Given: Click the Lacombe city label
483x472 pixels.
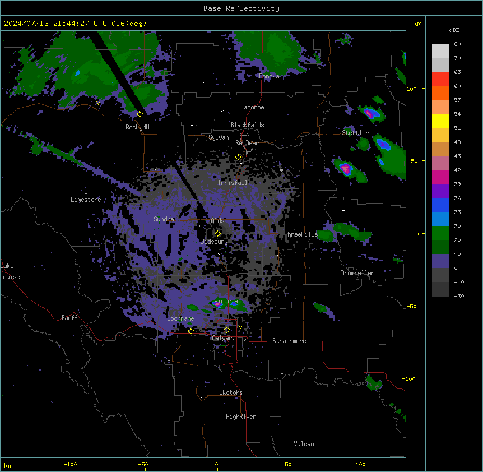Looking at the screenshot, I should [252, 107].
